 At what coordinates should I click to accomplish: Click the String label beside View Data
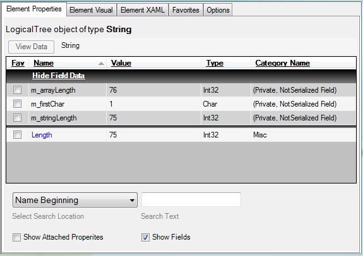tap(70, 45)
